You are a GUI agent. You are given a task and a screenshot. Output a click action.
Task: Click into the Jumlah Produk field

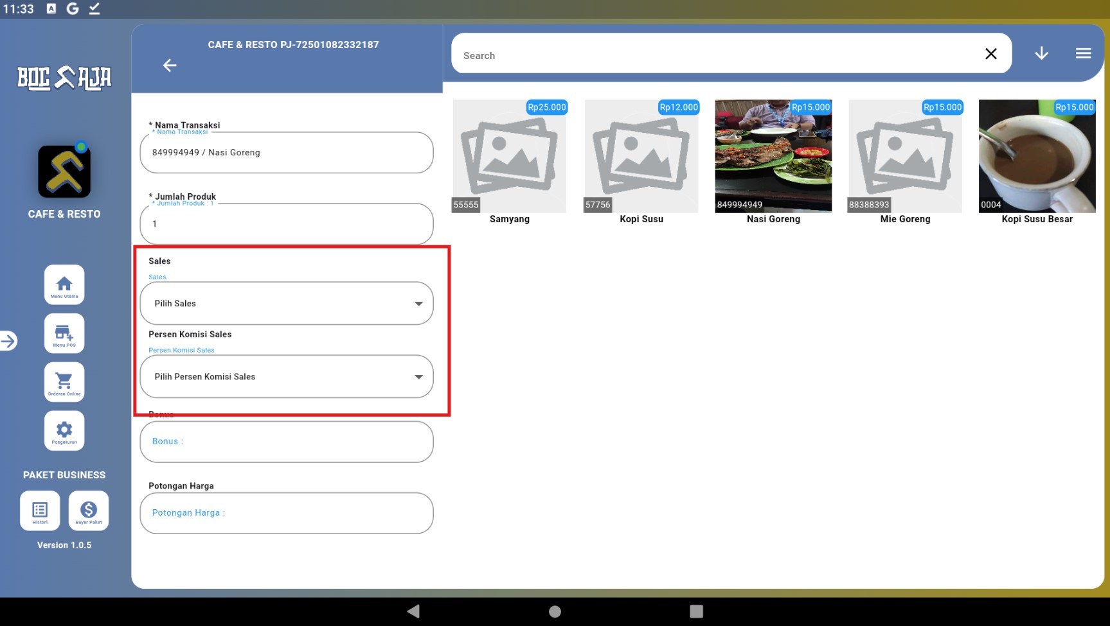tap(287, 224)
